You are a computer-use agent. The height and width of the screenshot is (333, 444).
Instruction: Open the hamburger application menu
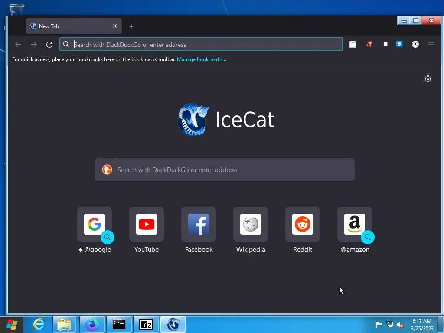[x=431, y=44]
